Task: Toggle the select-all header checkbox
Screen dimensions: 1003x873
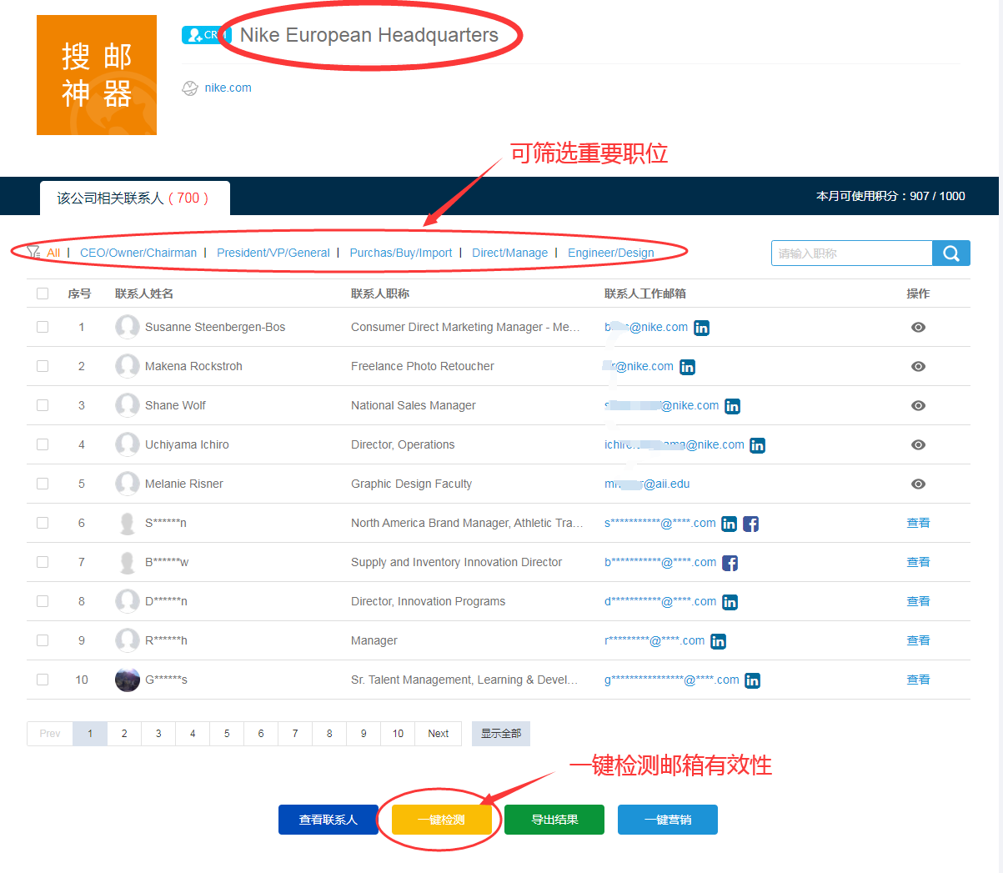Action: point(43,294)
